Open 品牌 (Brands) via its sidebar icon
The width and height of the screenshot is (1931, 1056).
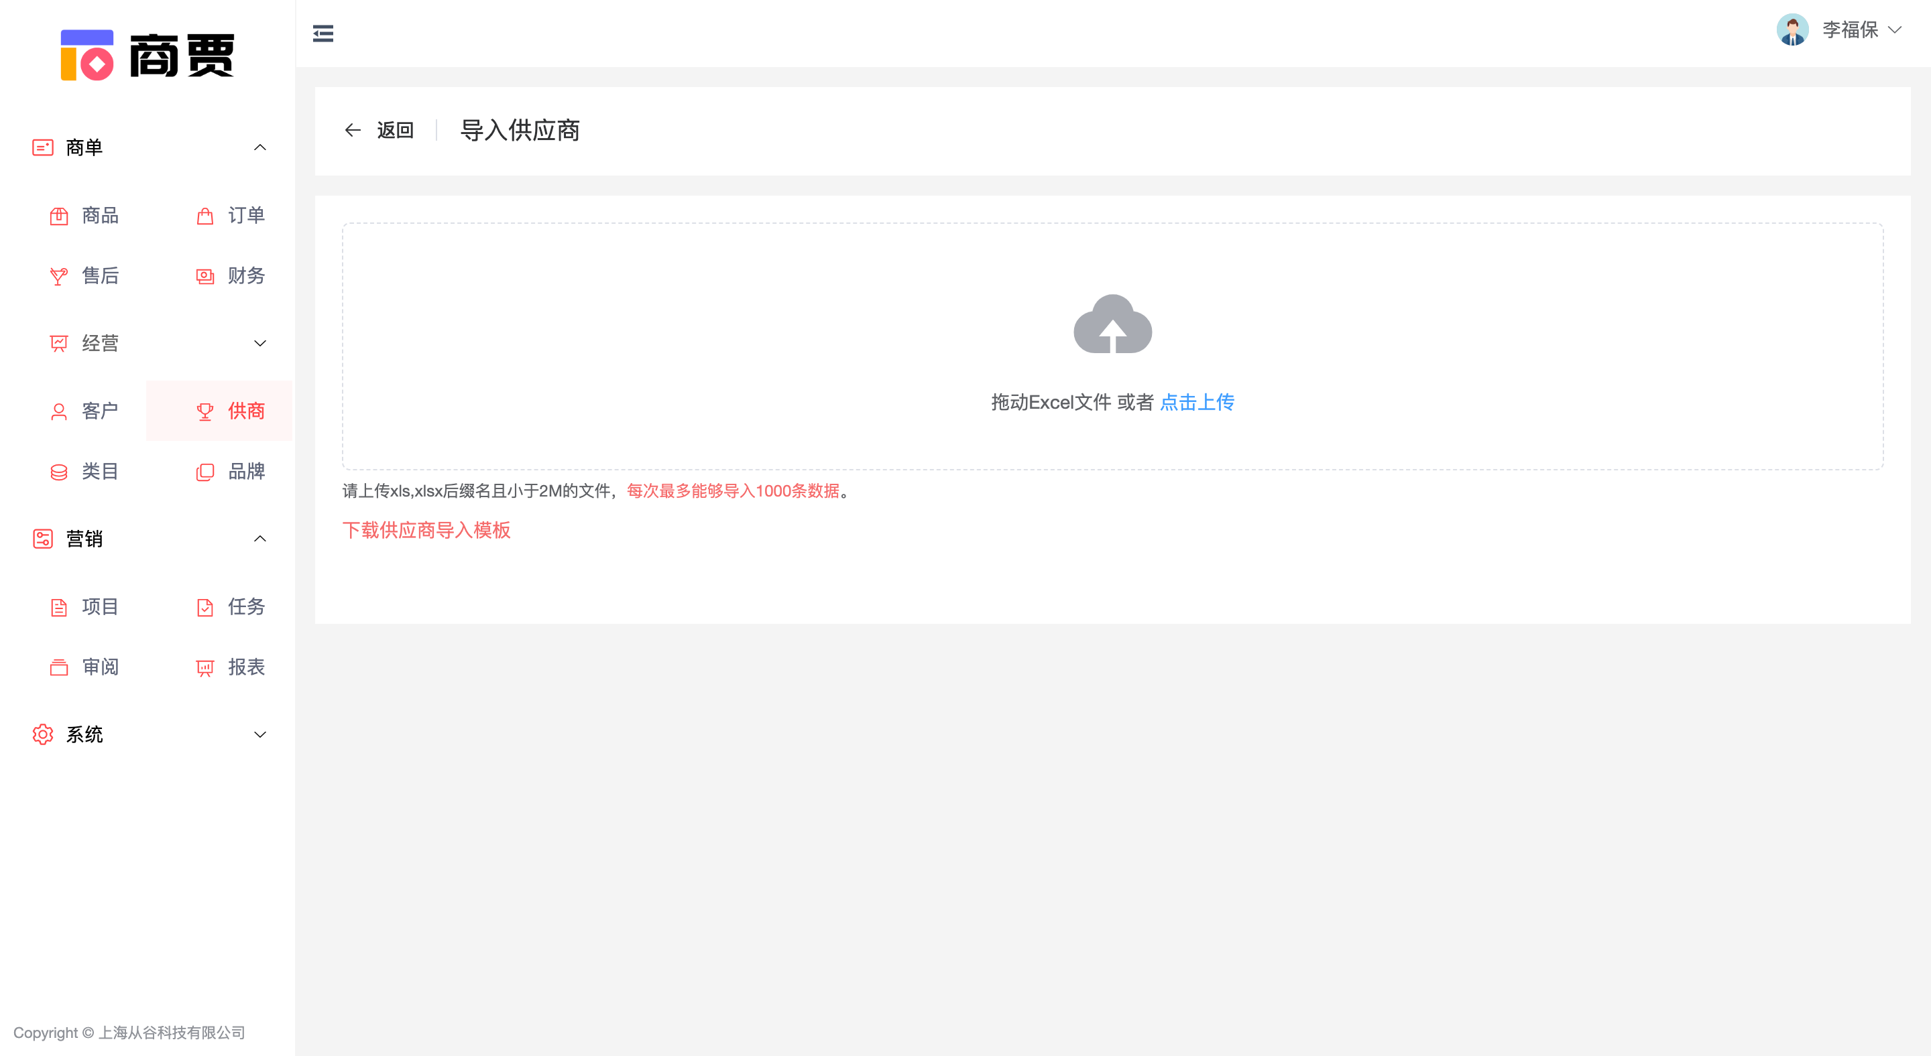click(x=204, y=471)
